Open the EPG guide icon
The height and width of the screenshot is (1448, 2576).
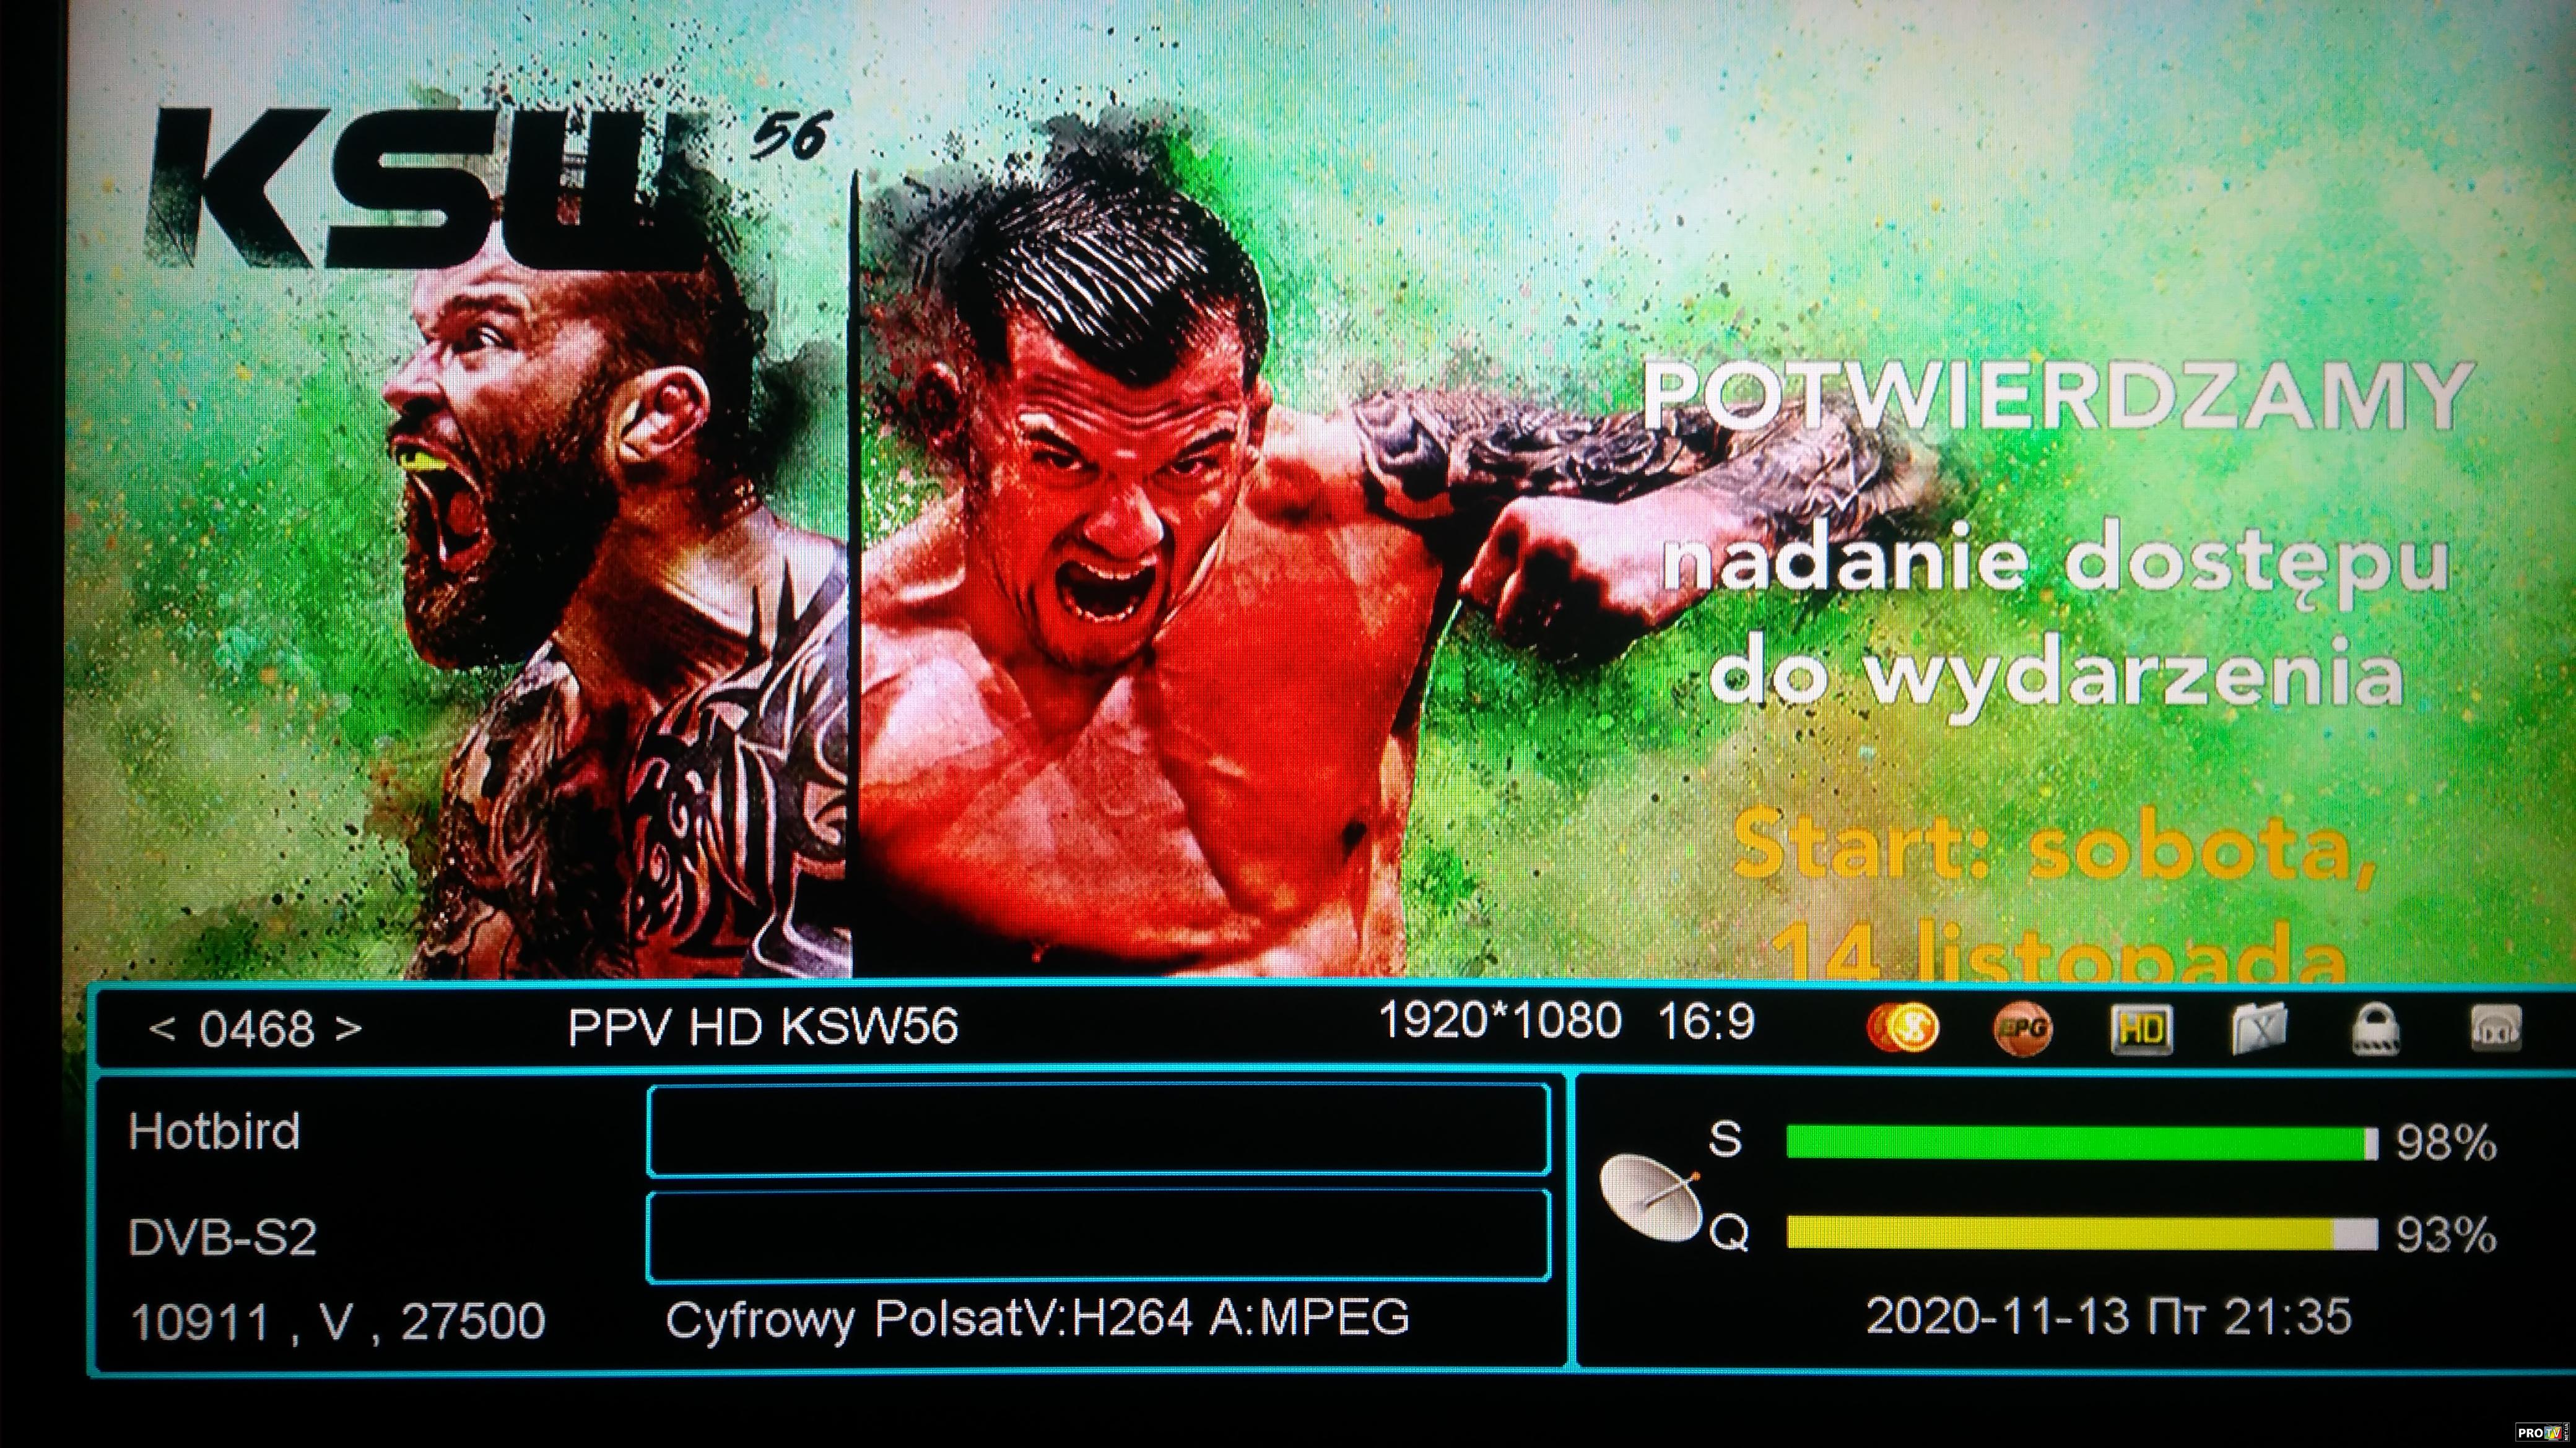pos(2022,1029)
